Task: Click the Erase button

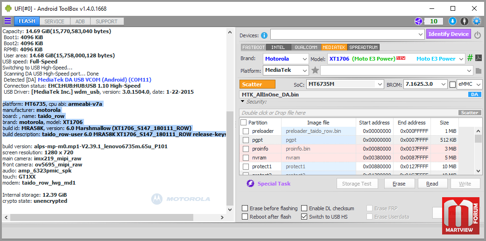Action: [x=399, y=184]
